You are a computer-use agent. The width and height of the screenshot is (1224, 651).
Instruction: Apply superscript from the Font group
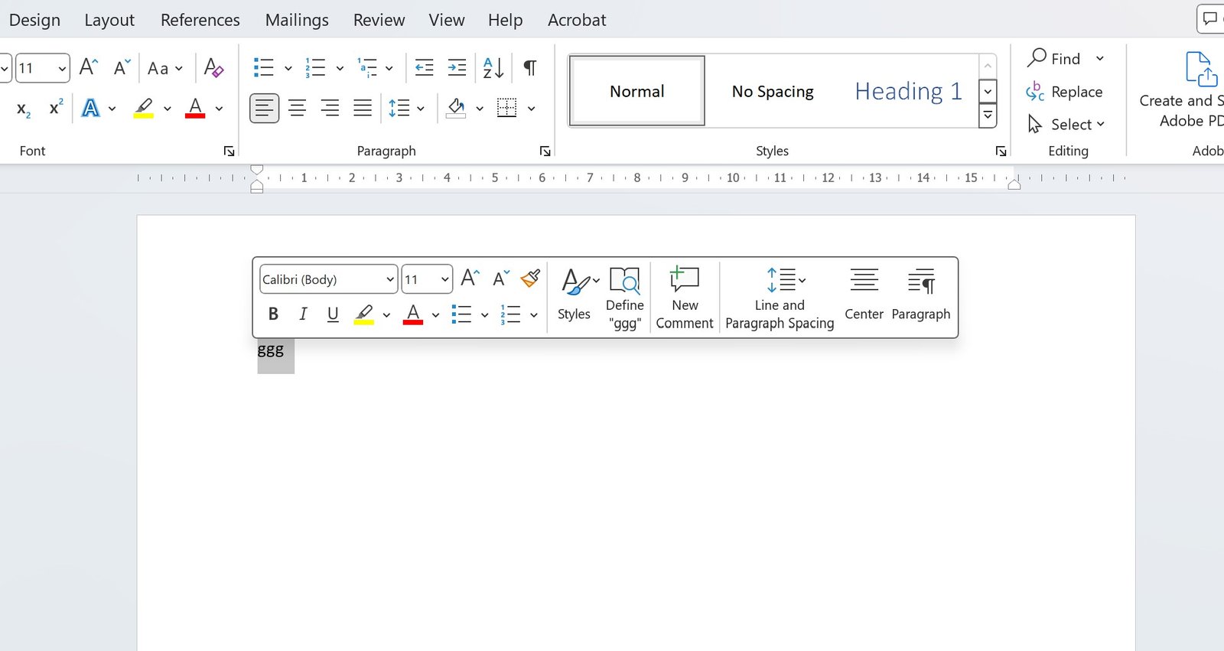pyautogui.click(x=55, y=108)
